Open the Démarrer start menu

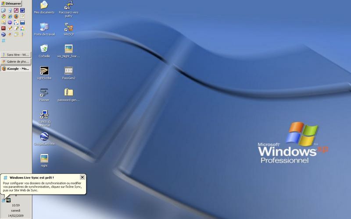click(11, 4)
